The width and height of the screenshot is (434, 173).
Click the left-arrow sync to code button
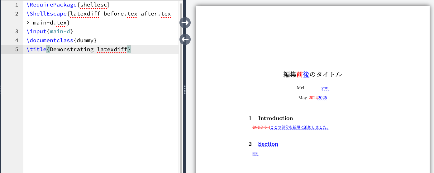pos(185,39)
